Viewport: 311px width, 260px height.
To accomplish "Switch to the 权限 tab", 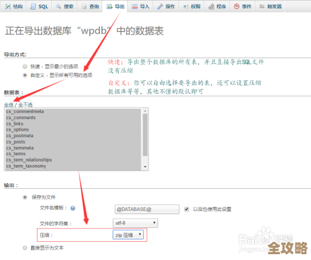I will 192,6.
